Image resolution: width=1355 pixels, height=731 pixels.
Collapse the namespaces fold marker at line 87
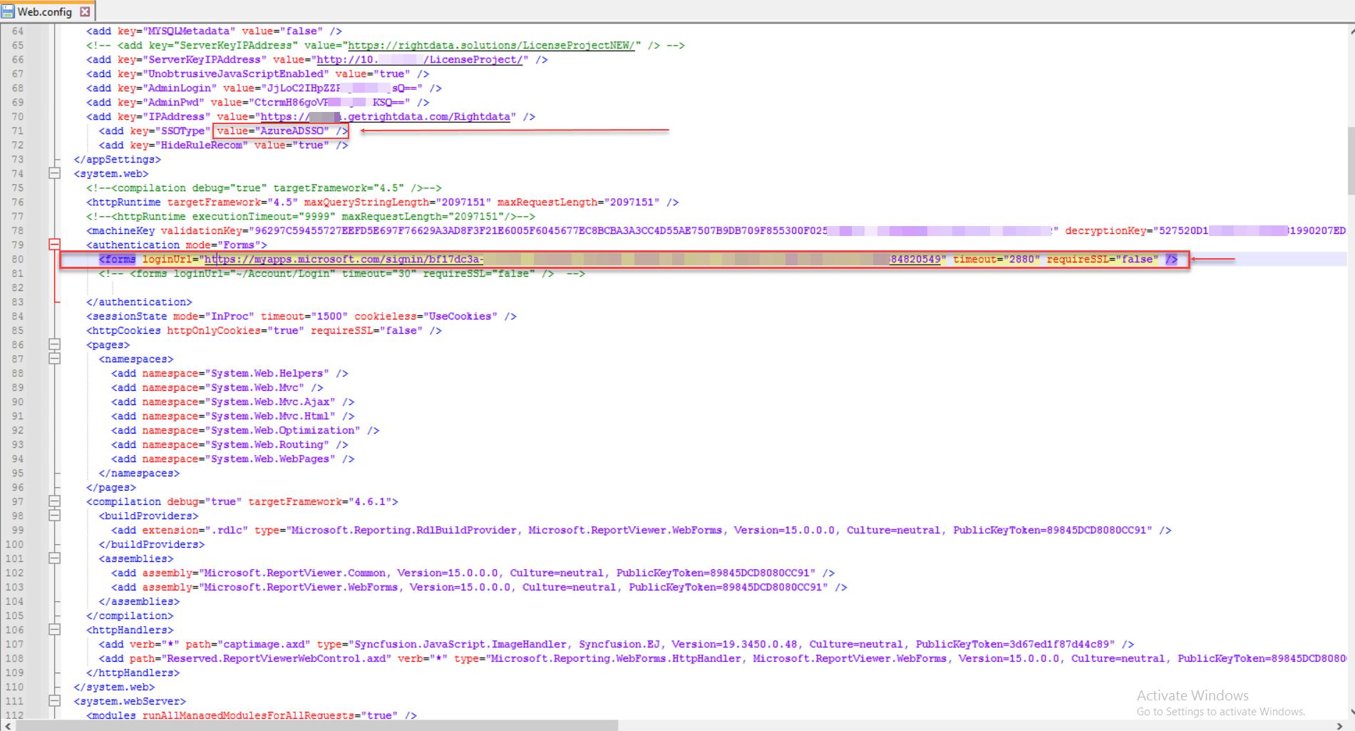pyautogui.click(x=54, y=359)
